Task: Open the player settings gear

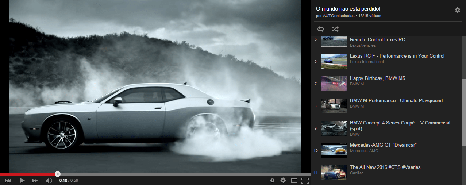Action: pos(283,180)
